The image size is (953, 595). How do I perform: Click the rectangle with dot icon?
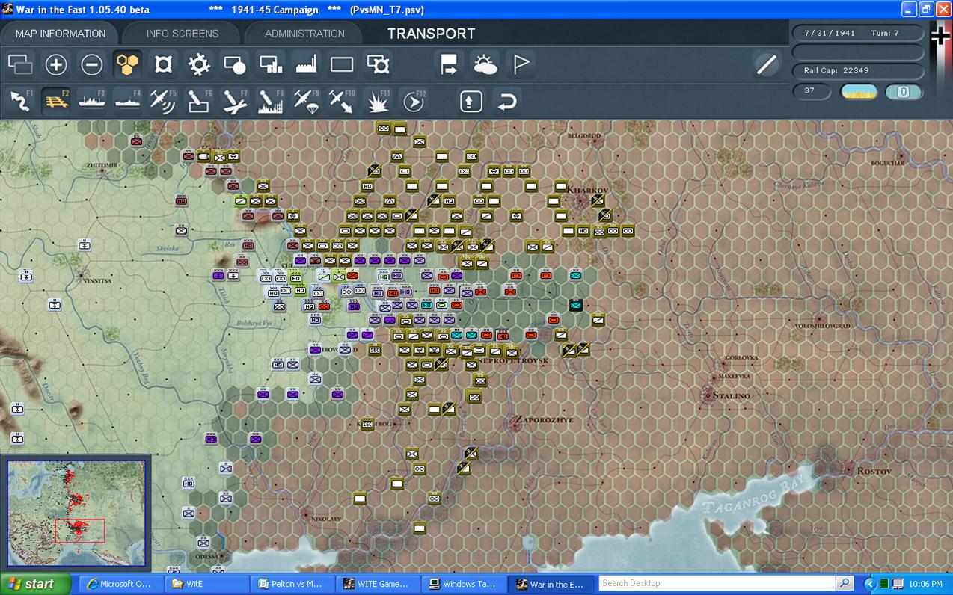click(x=235, y=65)
